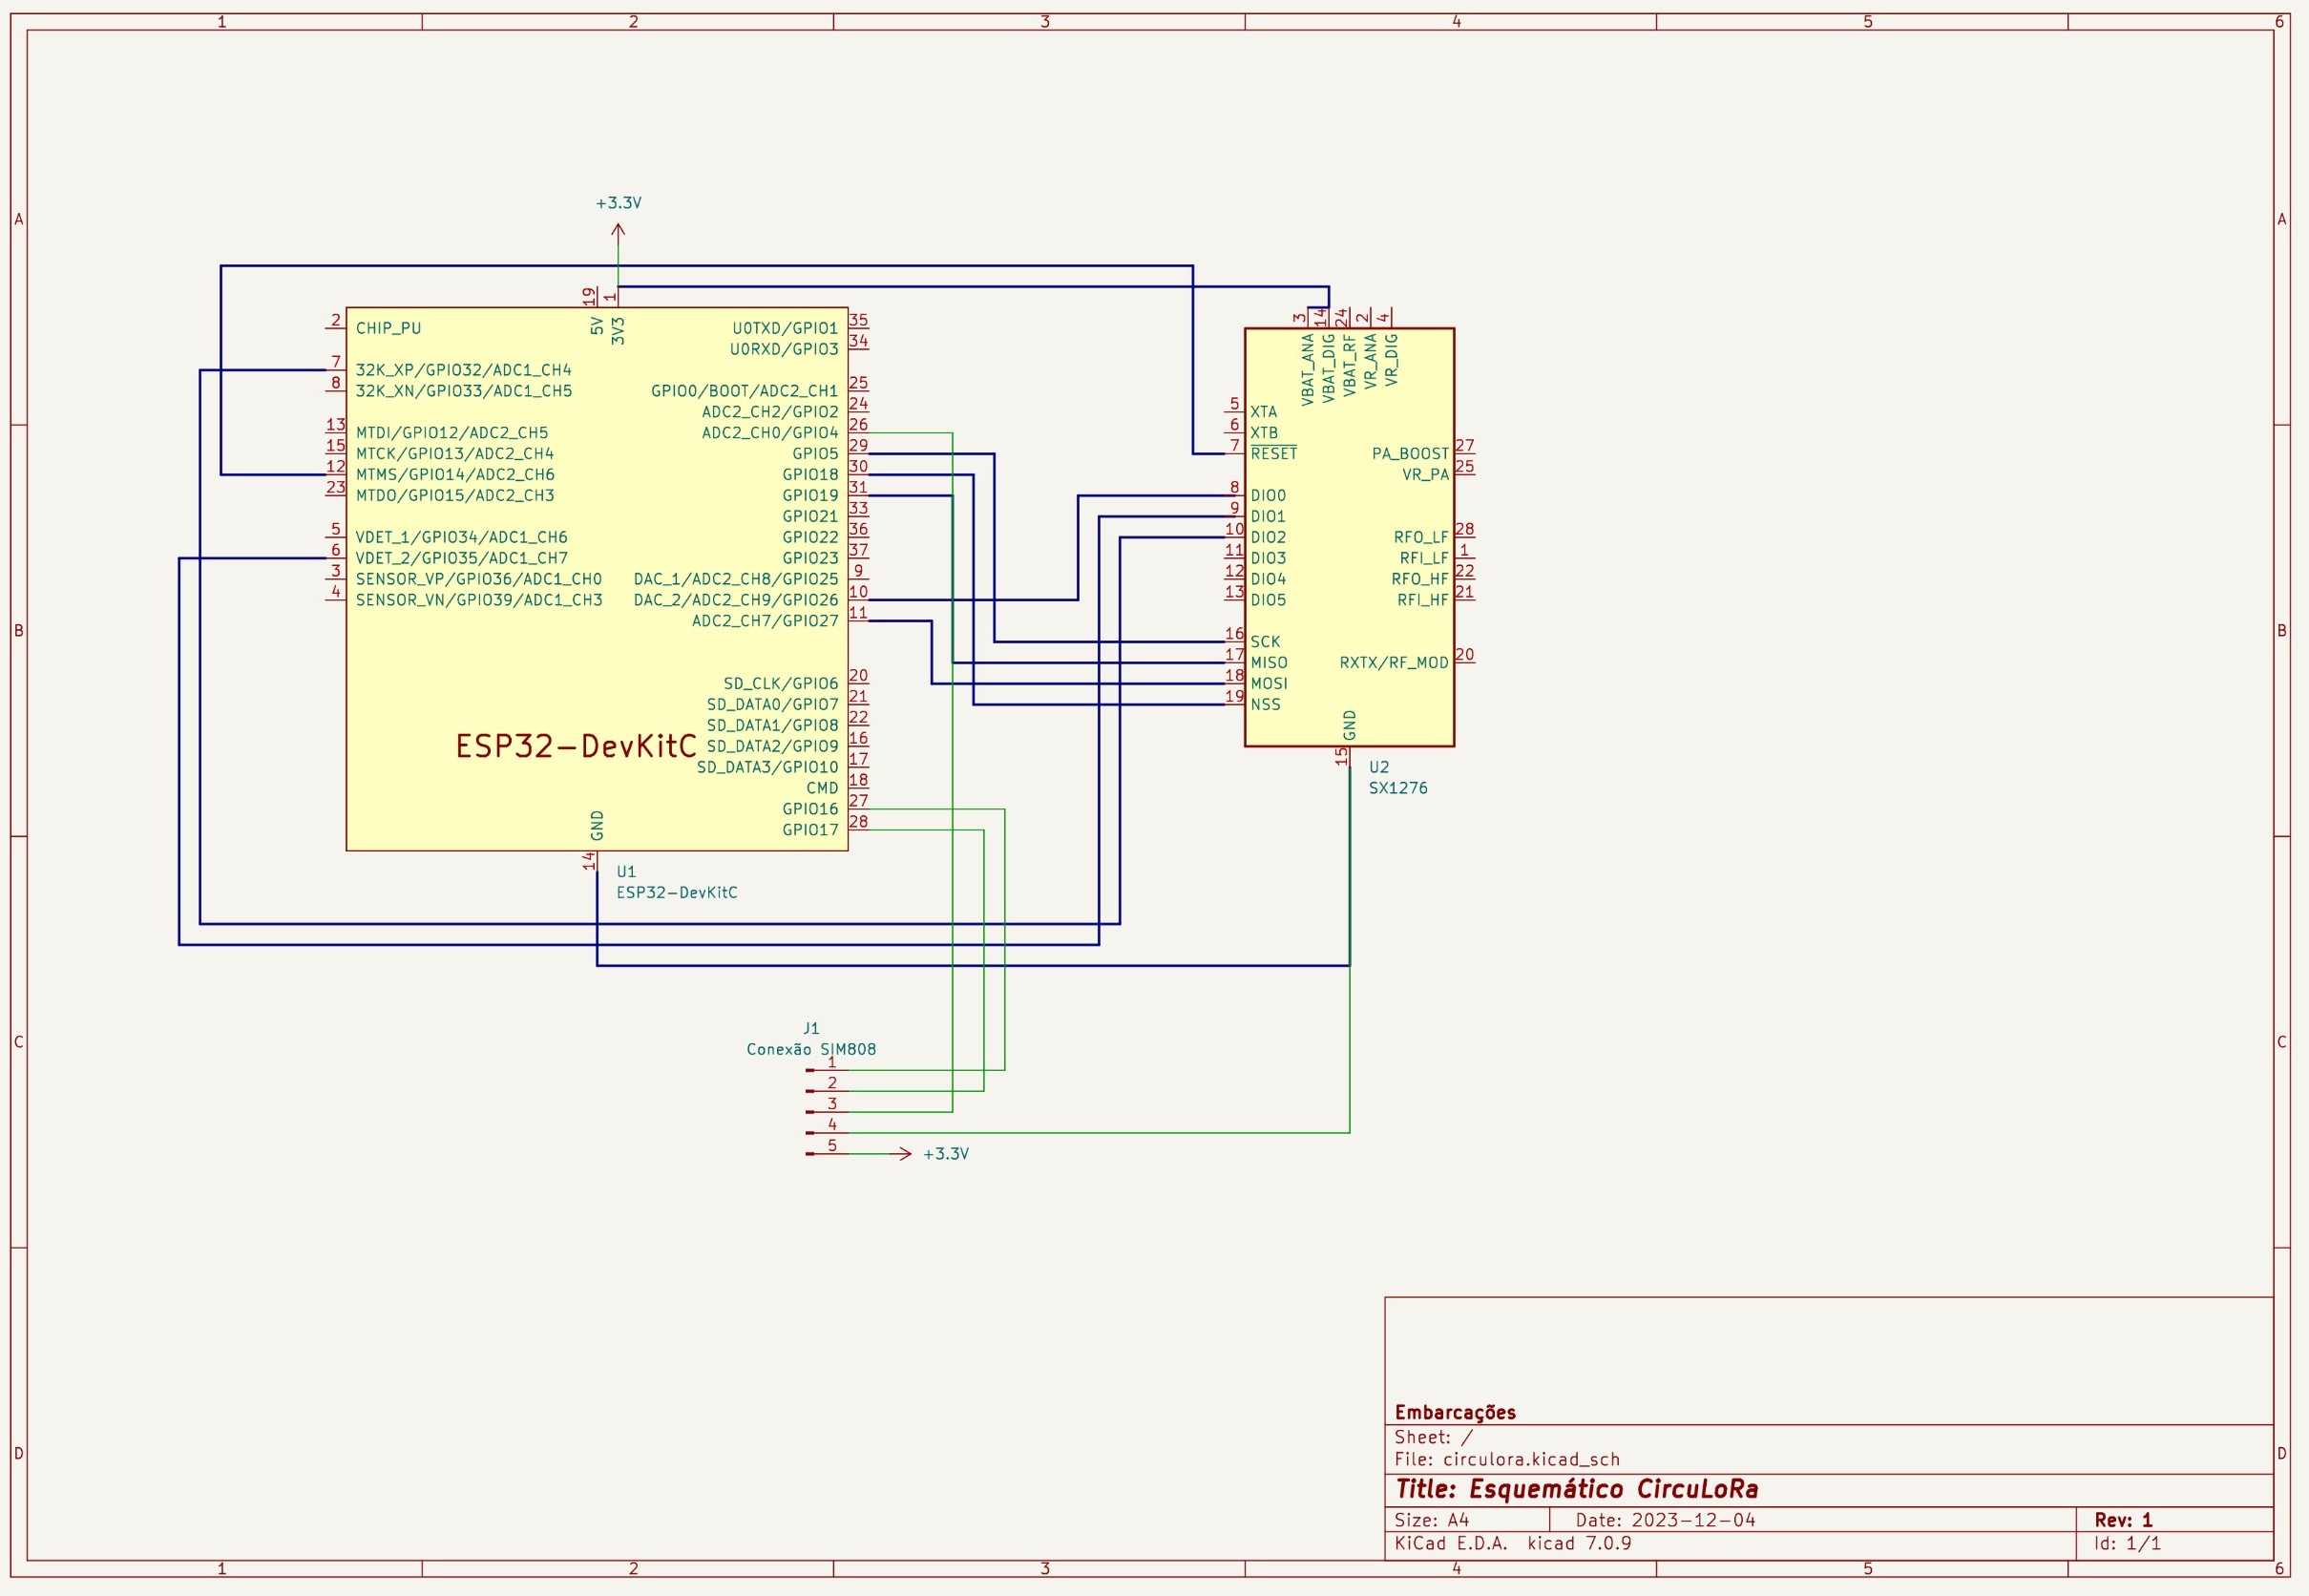Select the XTB pin label on SX1276

[x=1263, y=433]
